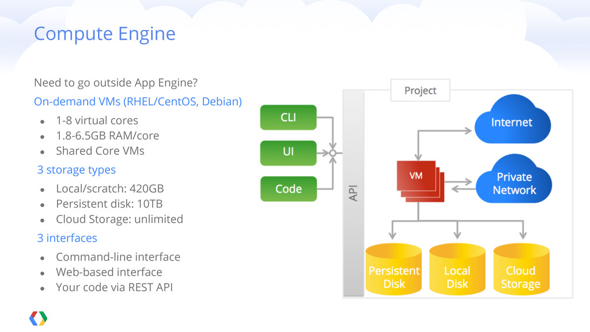Select the Local Disk cylinder
The image size is (590, 332).
457,269
